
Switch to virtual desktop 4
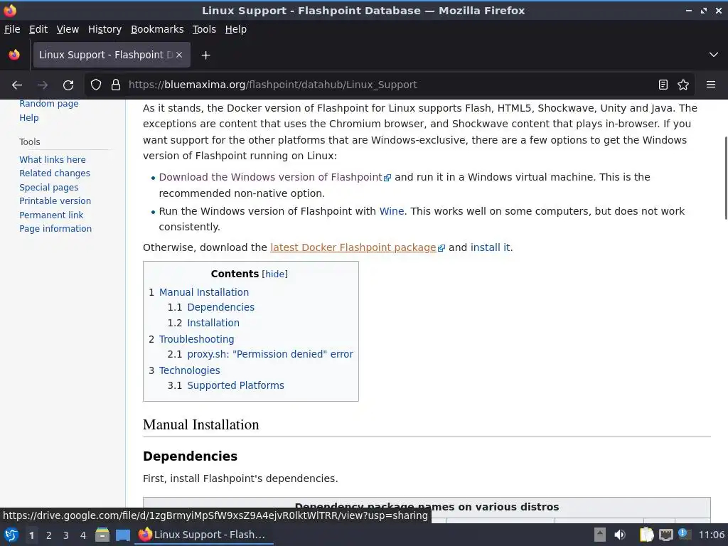pyautogui.click(x=83, y=535)
